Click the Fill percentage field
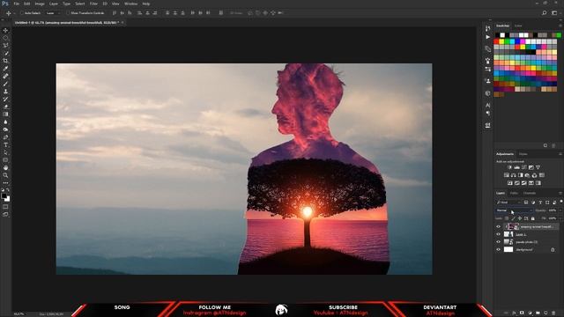 click(x=553, y=218)
